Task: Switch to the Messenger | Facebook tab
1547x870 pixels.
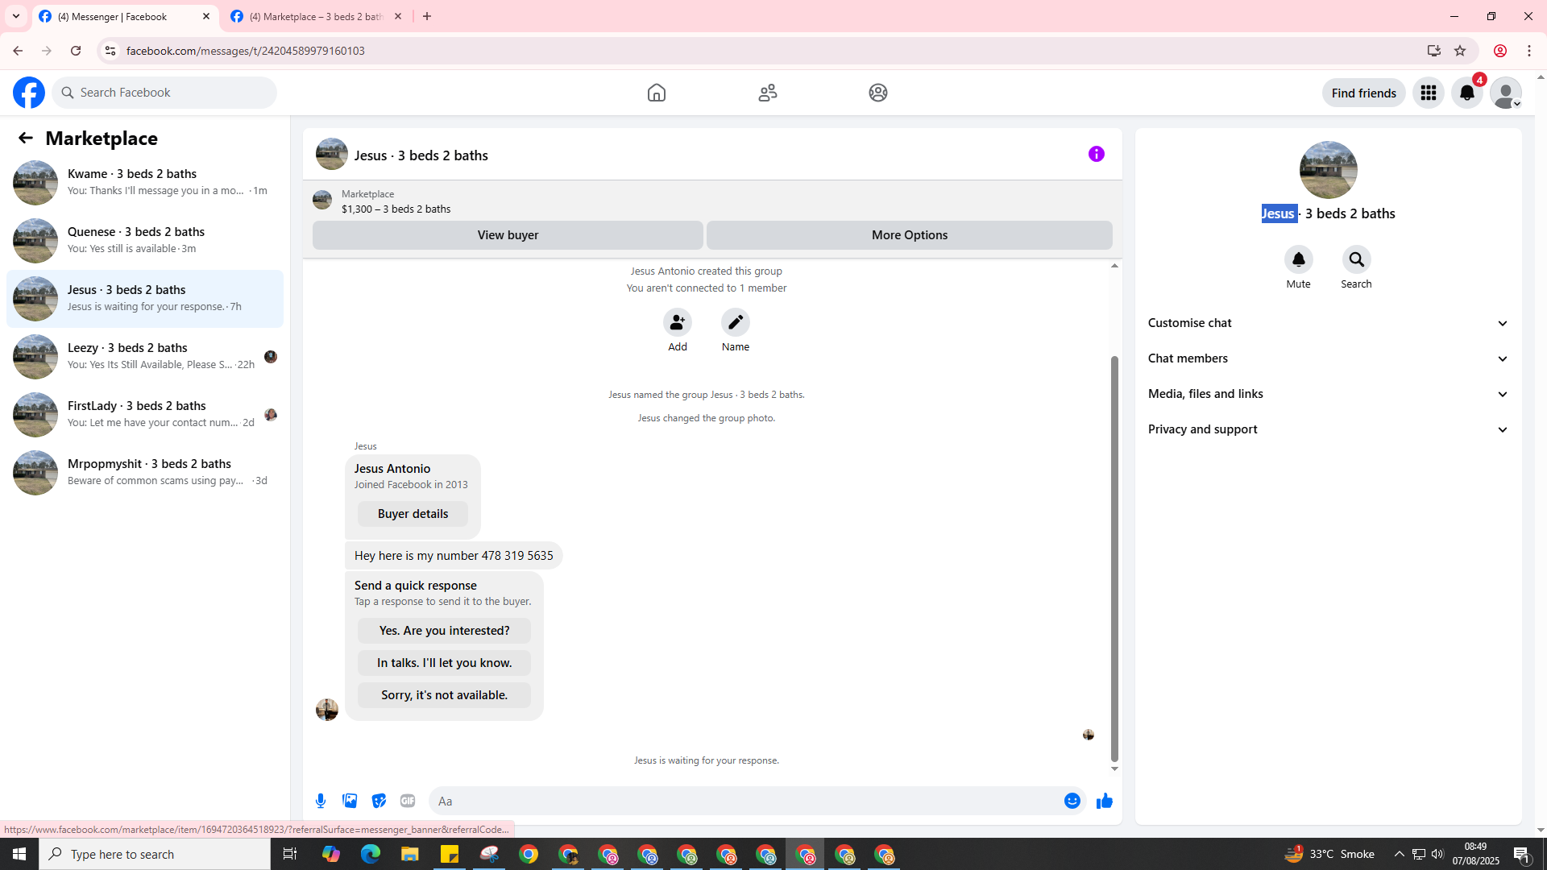Action: tap(125, 16)
